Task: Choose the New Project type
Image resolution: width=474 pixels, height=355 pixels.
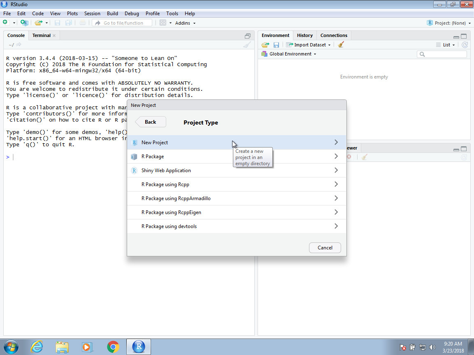Action: pos(237,143)
